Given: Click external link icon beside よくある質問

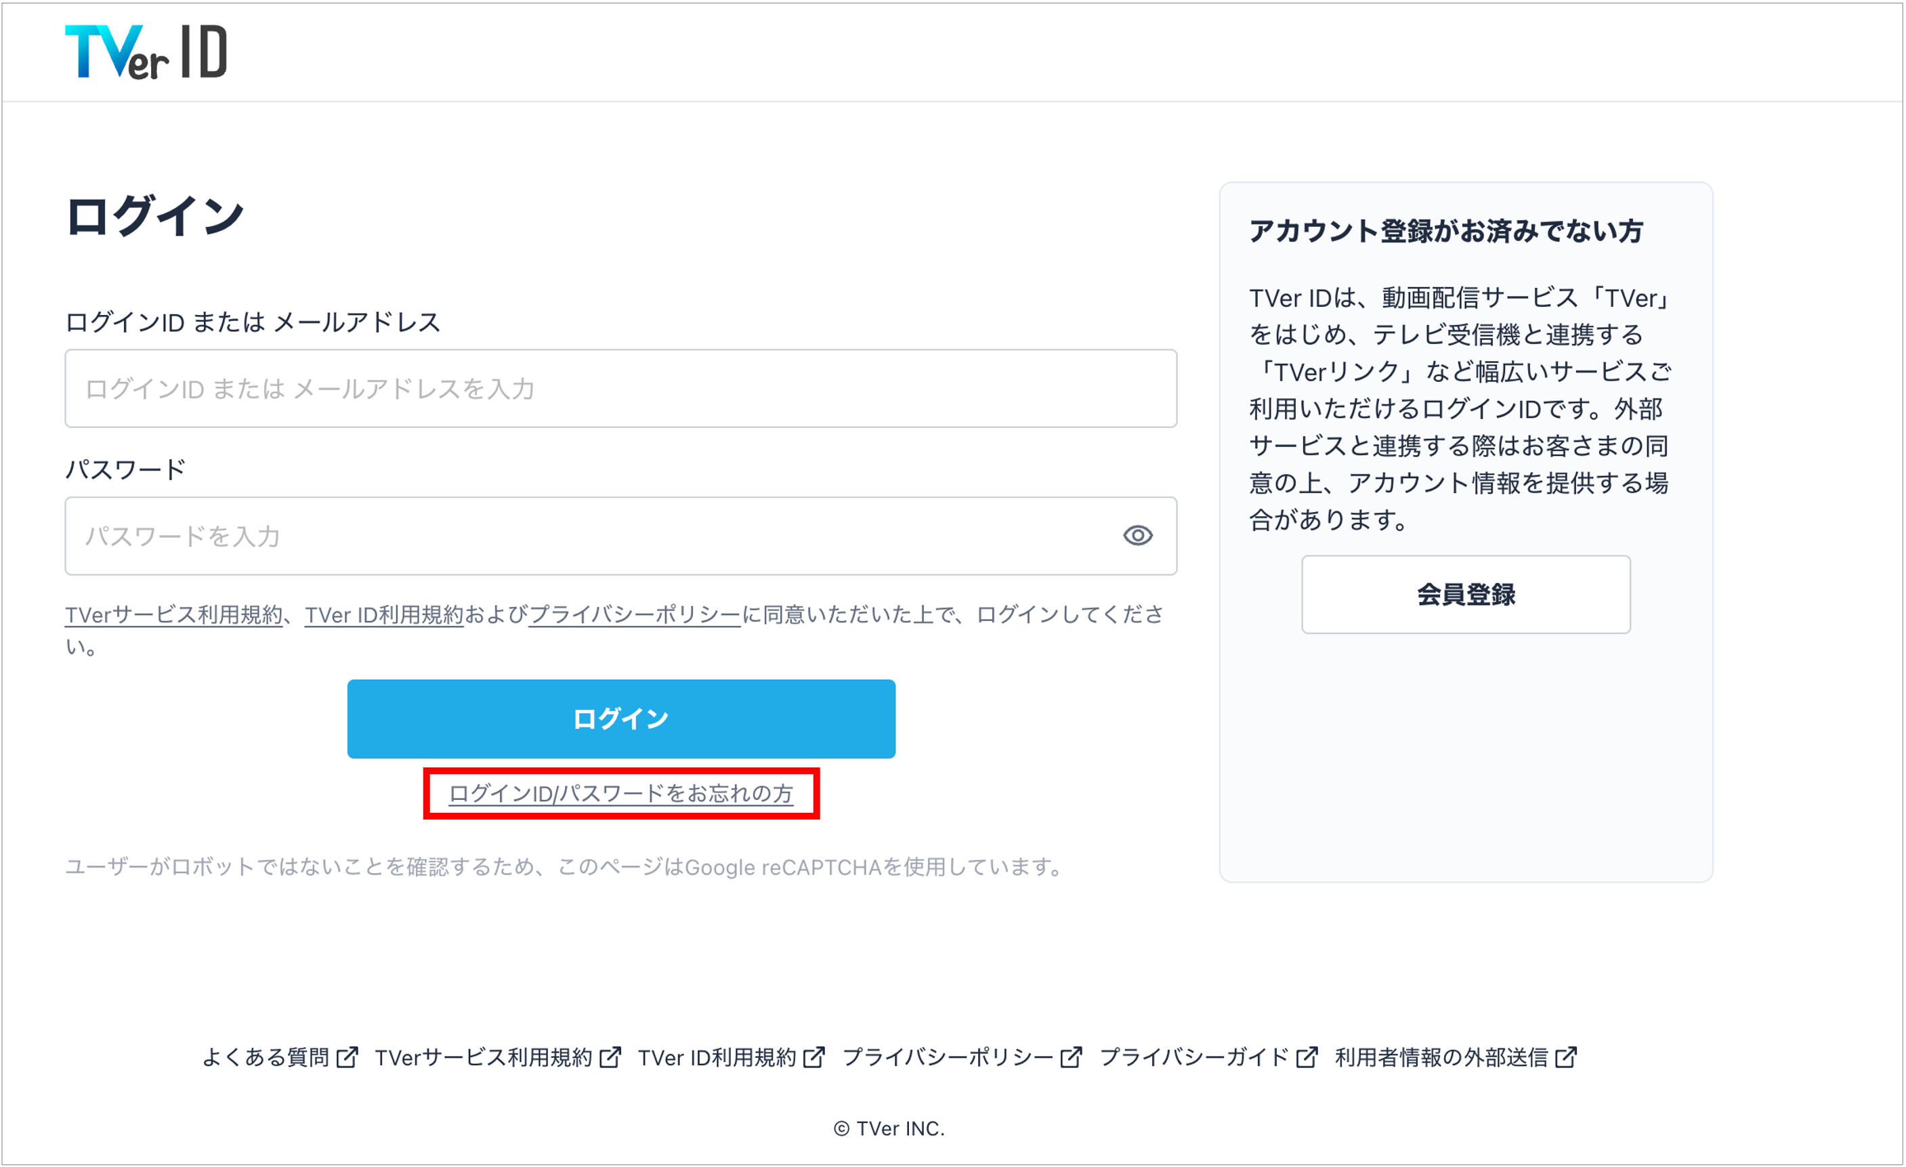Looking at the screenshot, I should point(347,1057).
